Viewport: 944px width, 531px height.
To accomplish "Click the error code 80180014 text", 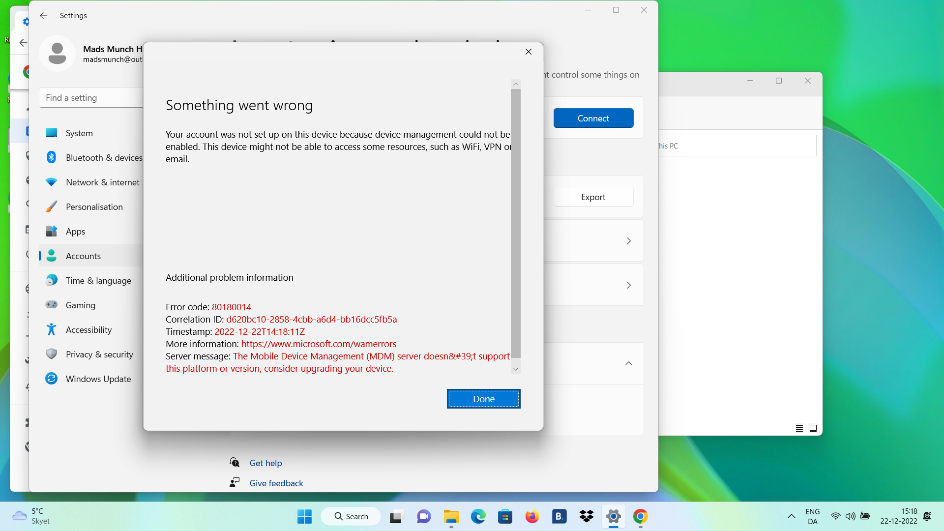I will pyautogui.click(x=232, y=307).
